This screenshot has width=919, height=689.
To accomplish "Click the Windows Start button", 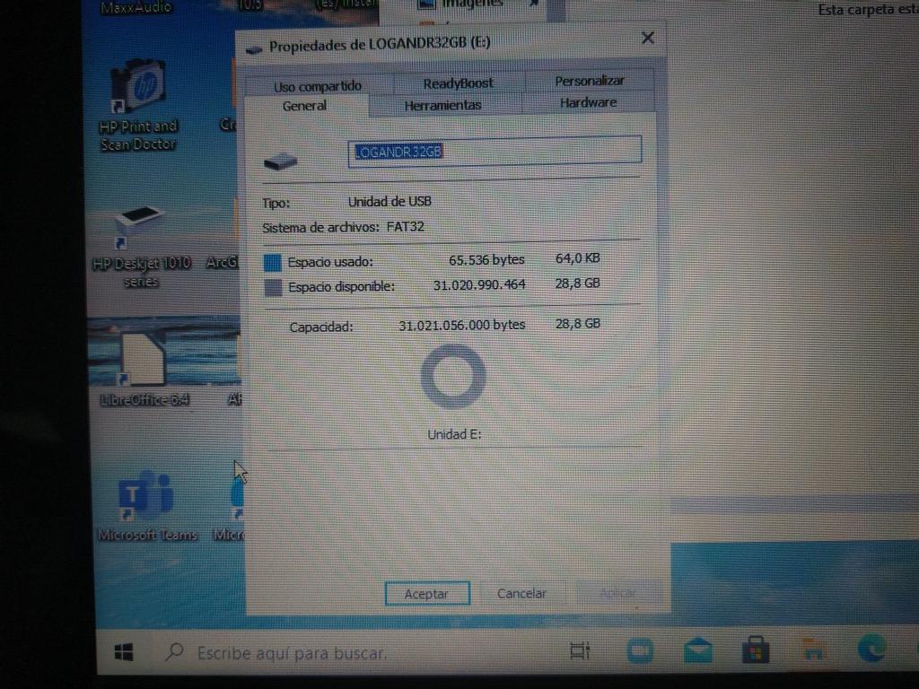I will click(x=125, y=652).
